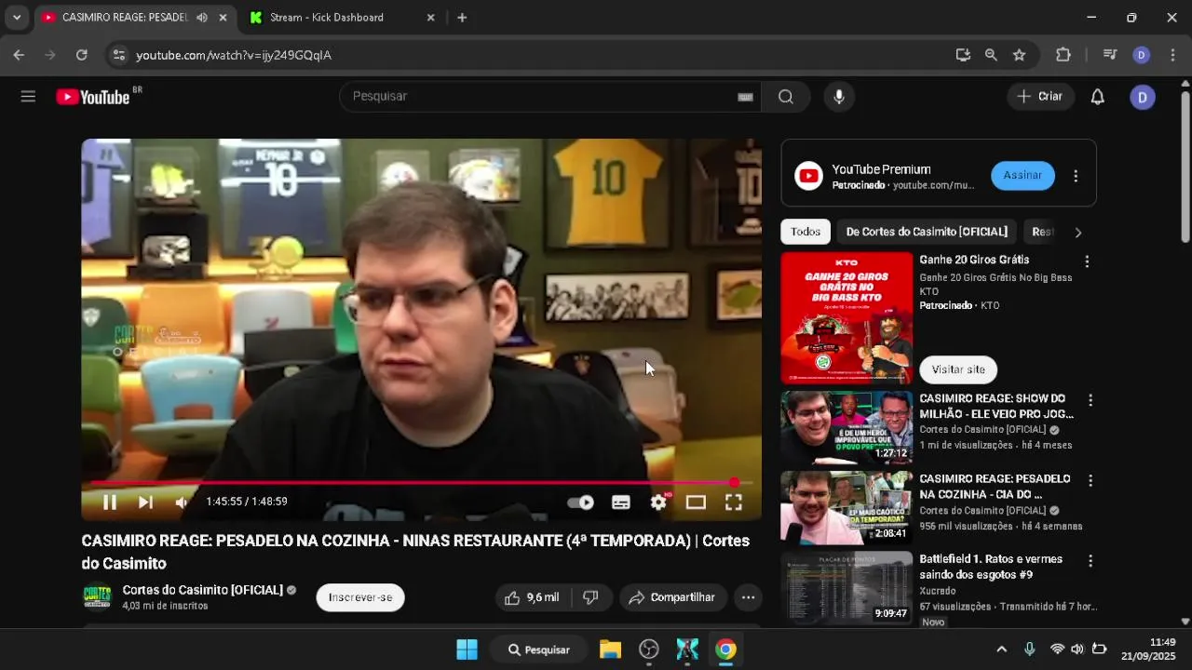Bookmark this page with the star
The image size is (1192, 670).
[1019, 55]
